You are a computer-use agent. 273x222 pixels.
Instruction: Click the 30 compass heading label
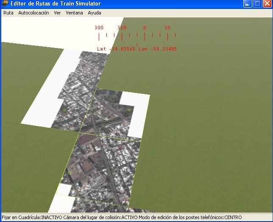pos(167,28)
